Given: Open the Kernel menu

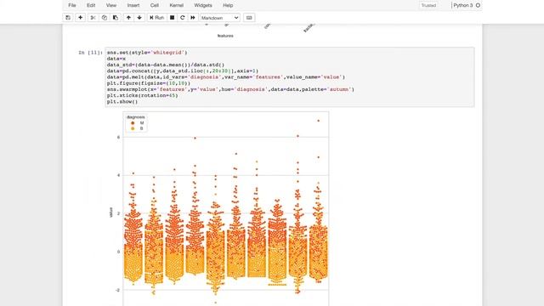Looking at the screenshot, I should click(176, 5).
